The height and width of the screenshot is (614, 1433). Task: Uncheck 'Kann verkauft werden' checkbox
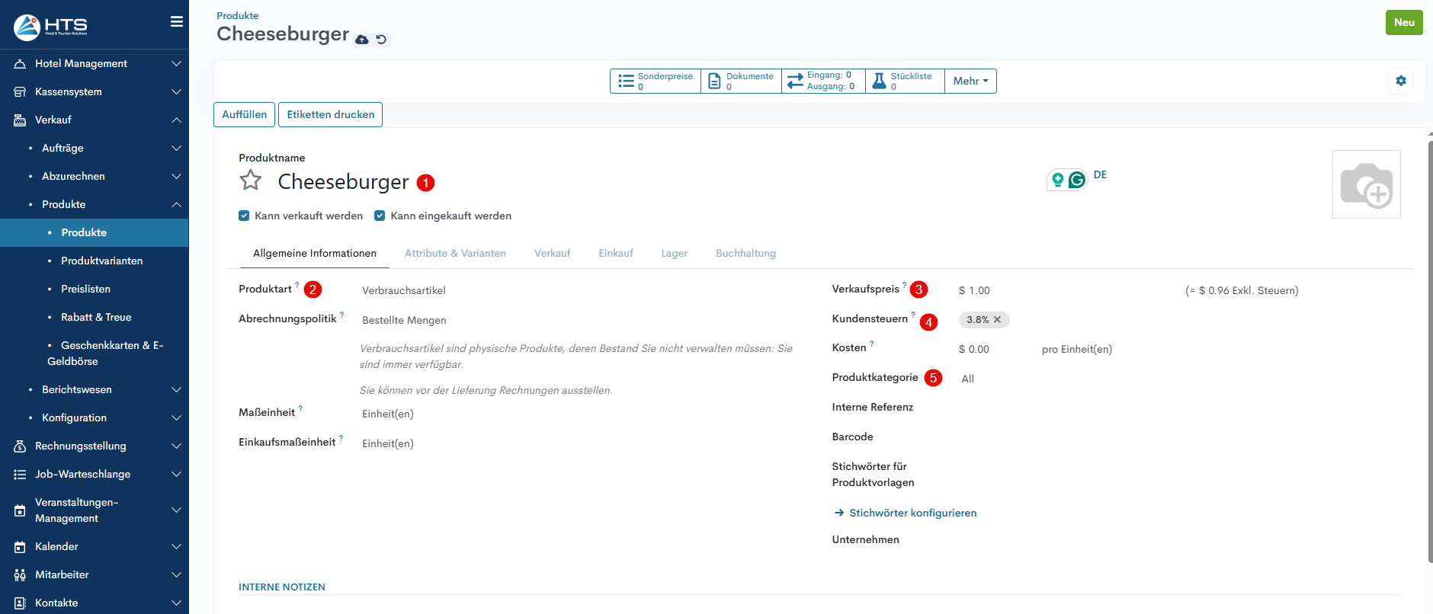point(244,216)
